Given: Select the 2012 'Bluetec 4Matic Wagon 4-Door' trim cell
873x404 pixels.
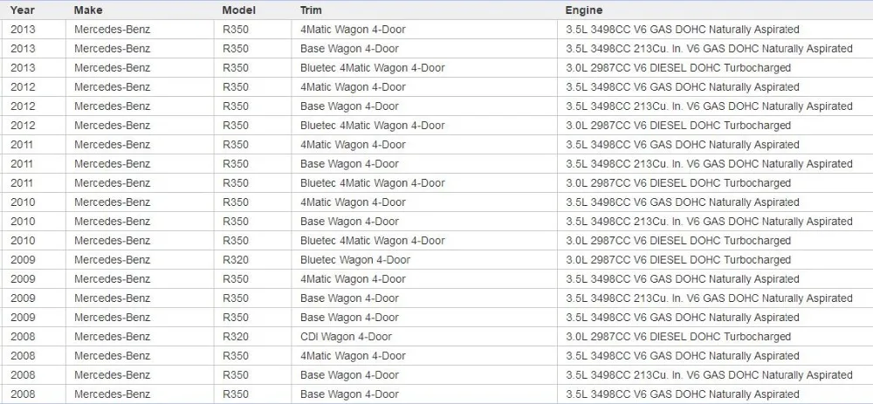Looking at the screenshot, I should [x=424, y=126].
